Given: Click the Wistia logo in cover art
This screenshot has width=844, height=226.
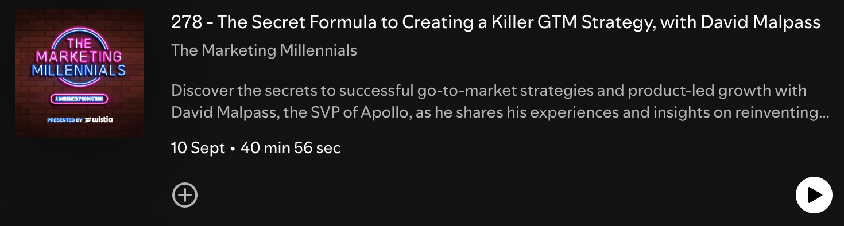Looking at the screenshot, I should pos(99,120).
